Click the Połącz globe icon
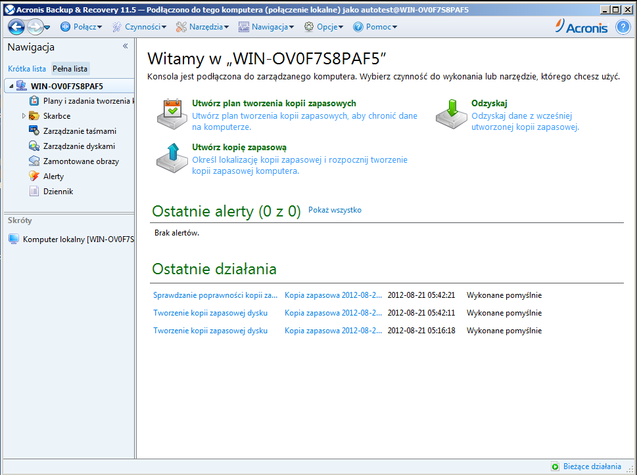Image resolution: width=637 pixels, height=475 pixels. pos(65,27)
